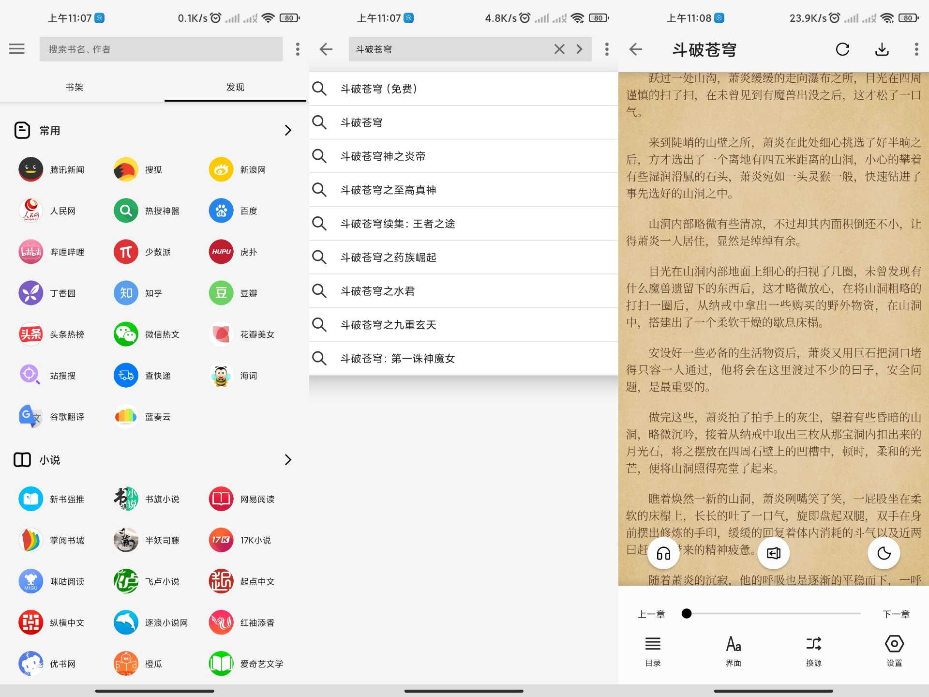929x697 pixels.
Task: Open the 搜狐 site icon
Action: coord(126,170)
